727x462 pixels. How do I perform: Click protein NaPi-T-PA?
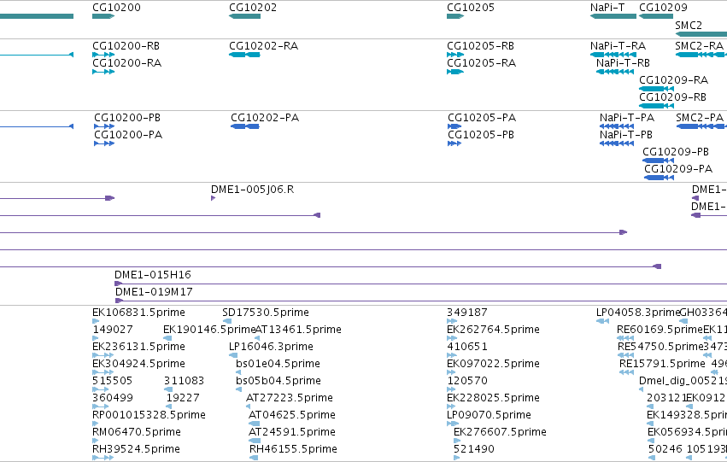(617, 126)
